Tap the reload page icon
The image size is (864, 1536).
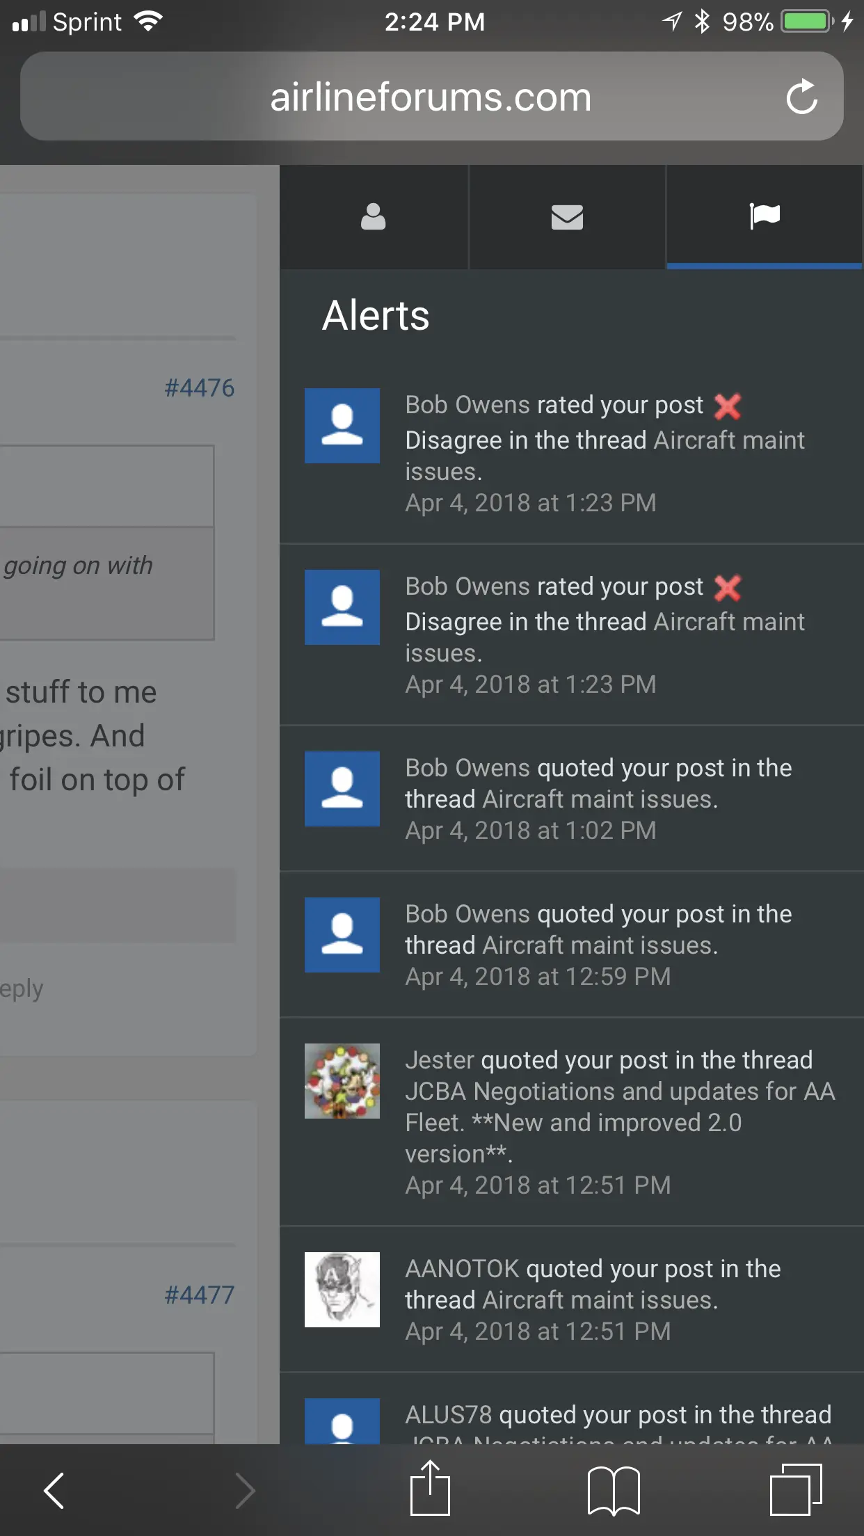[x=802, y=97]
